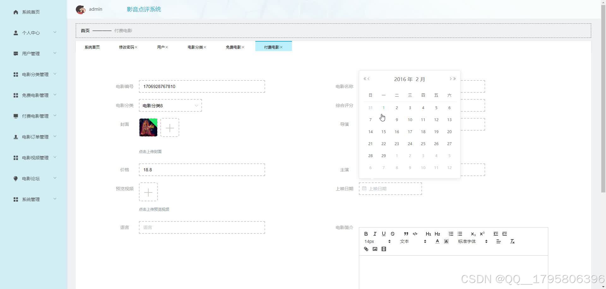The image size is (606, 289).
Task: Create a bulleted list
Action: (460, 234)
